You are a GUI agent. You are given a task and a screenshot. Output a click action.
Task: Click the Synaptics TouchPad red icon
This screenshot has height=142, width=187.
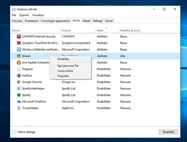tap(19, 43)
